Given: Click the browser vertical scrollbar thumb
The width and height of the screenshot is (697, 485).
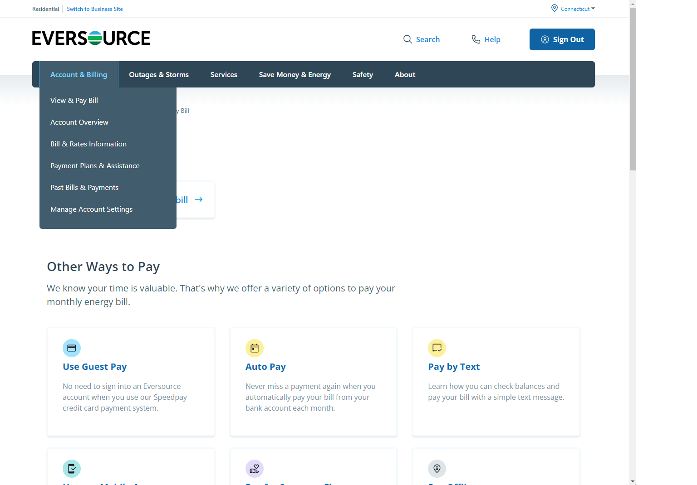Looking at the screenshot, I should (x=633, y=89).
